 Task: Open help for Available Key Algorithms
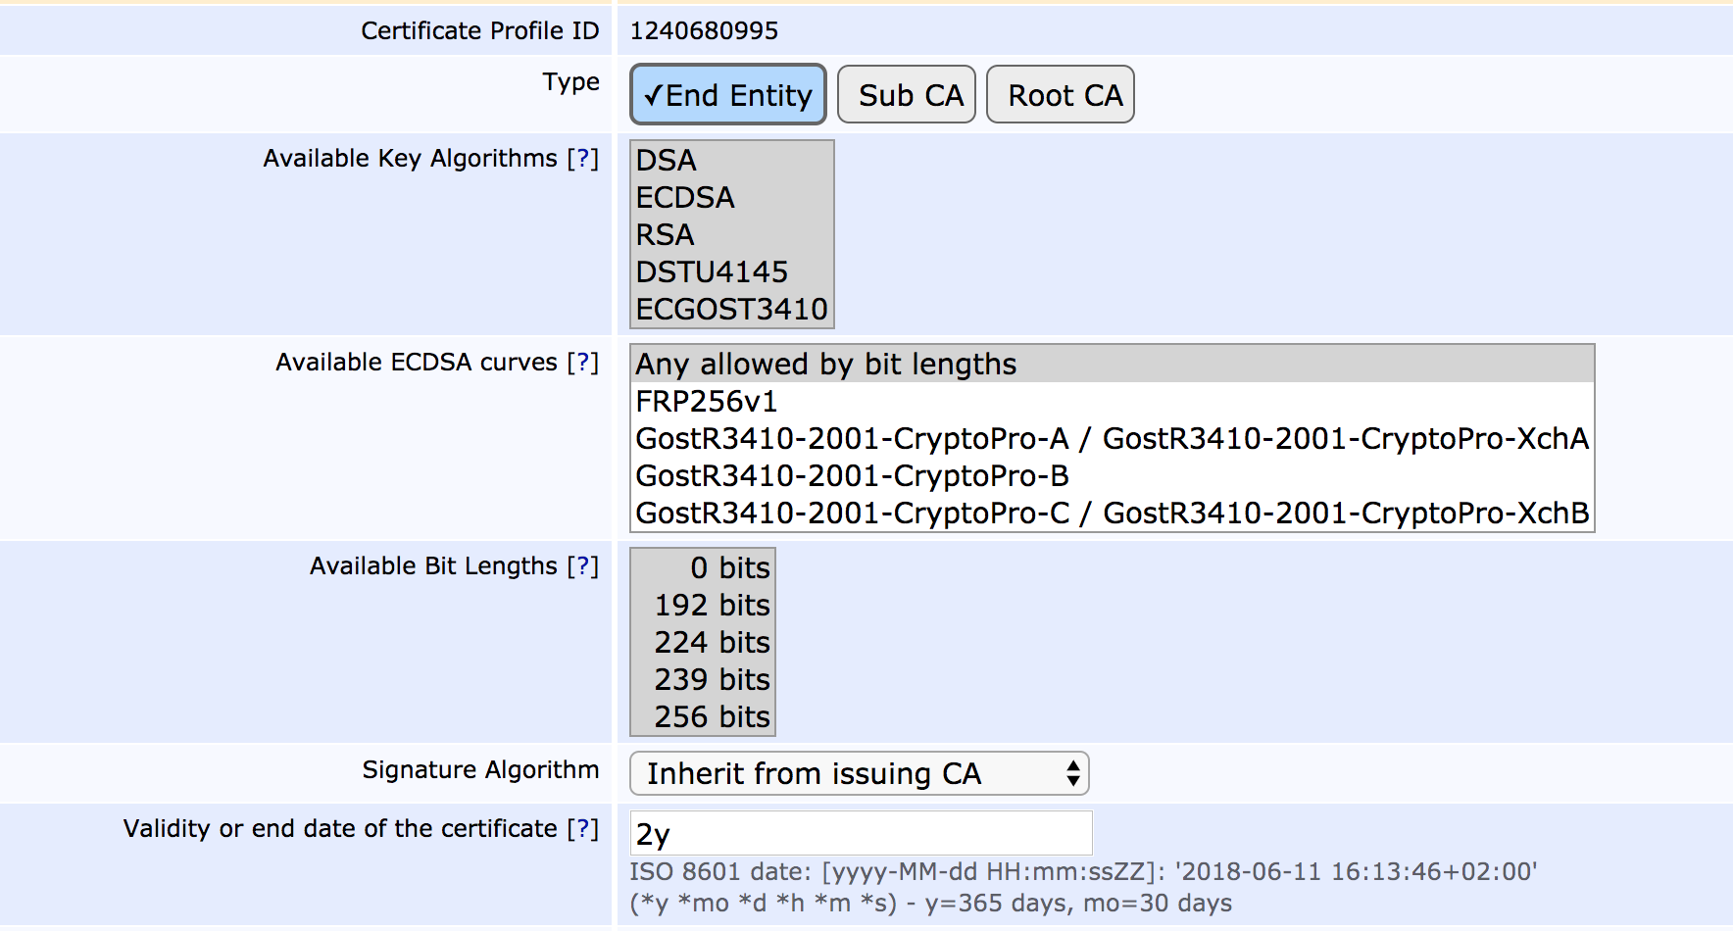(x=582, y=159)
